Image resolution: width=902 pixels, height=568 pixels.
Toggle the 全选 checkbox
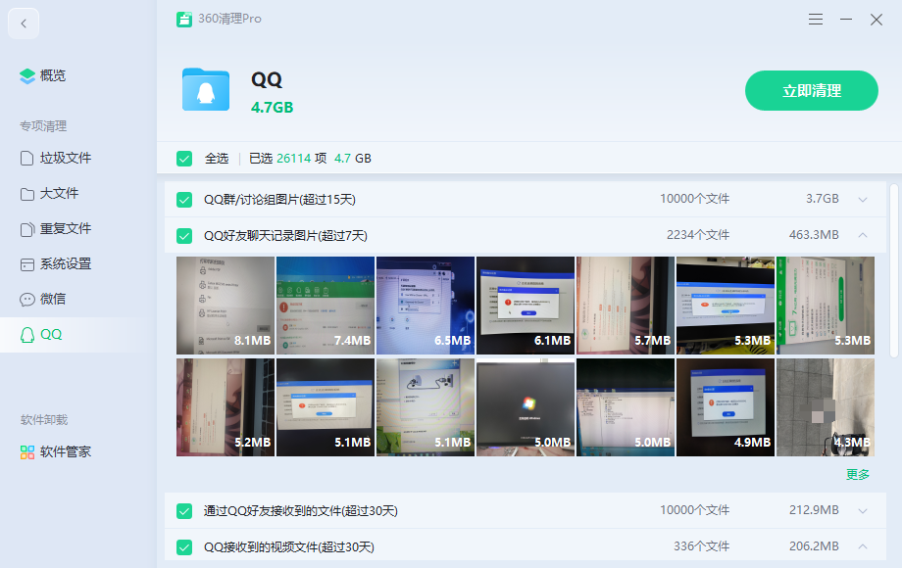(184, 159)
